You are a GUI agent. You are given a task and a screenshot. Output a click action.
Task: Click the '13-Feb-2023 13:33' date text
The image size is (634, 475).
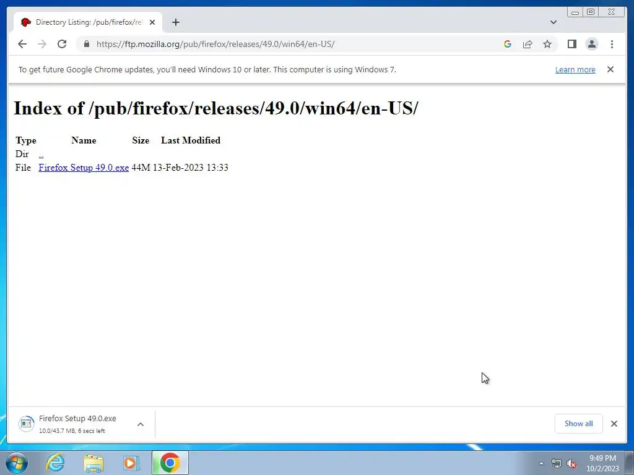tap(191, 167)
